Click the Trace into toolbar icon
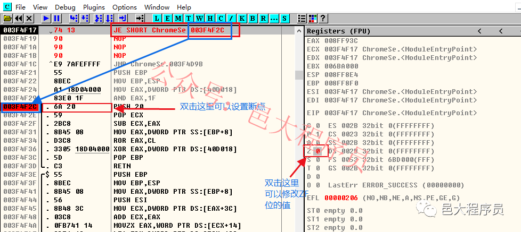Screen dimensions: 521x232 (99, 18)
